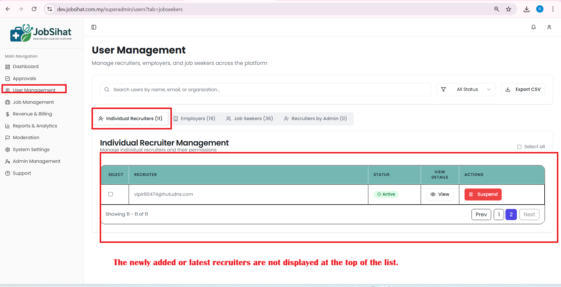561x287 pixels.
Task: Open the user profile icon in header
Action: (x=549, y=27)
